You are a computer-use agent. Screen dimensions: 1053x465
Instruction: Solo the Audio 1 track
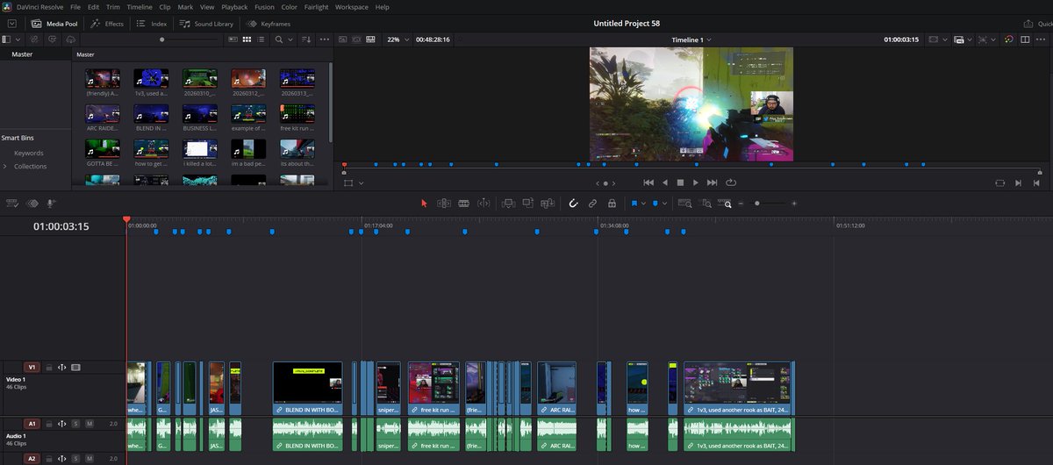click(x=75, y=424)
